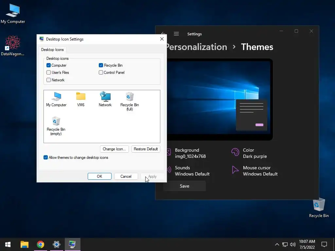Open the Windows Start menu

coord(8,244)
